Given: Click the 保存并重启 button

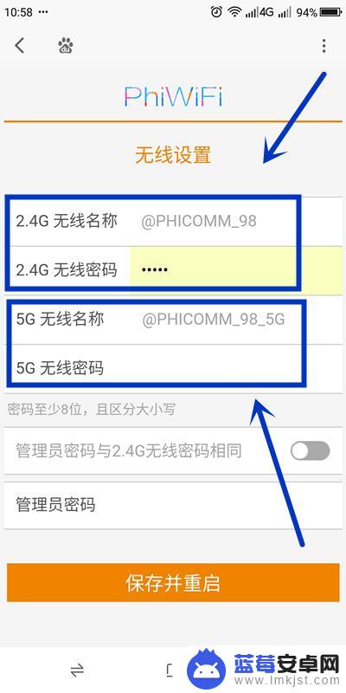Looking at the screenshot, I should tap(173, 582).
